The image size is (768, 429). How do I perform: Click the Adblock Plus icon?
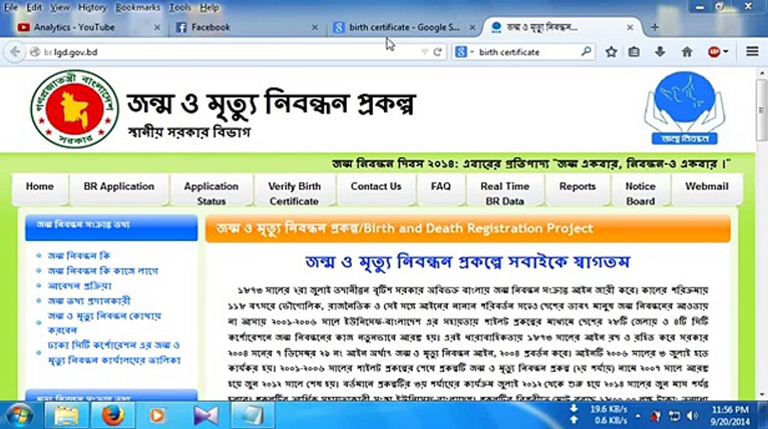point(714,52)
